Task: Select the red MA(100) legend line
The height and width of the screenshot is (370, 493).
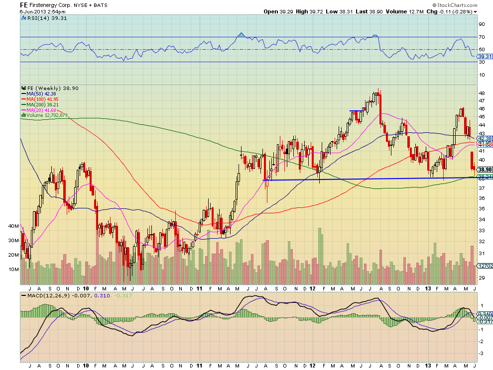Action: pyautogui.click(x=23, y=99)
